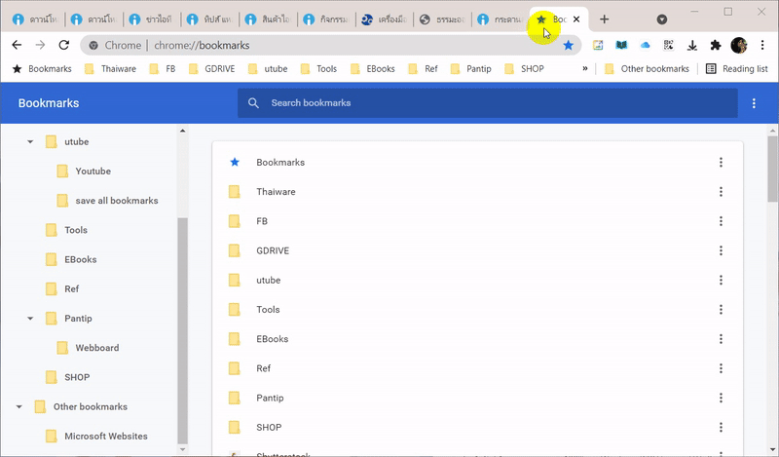Click down arrow of sidebar tree scrollbar
Screen dimensions: 779x457
point(182,449)
